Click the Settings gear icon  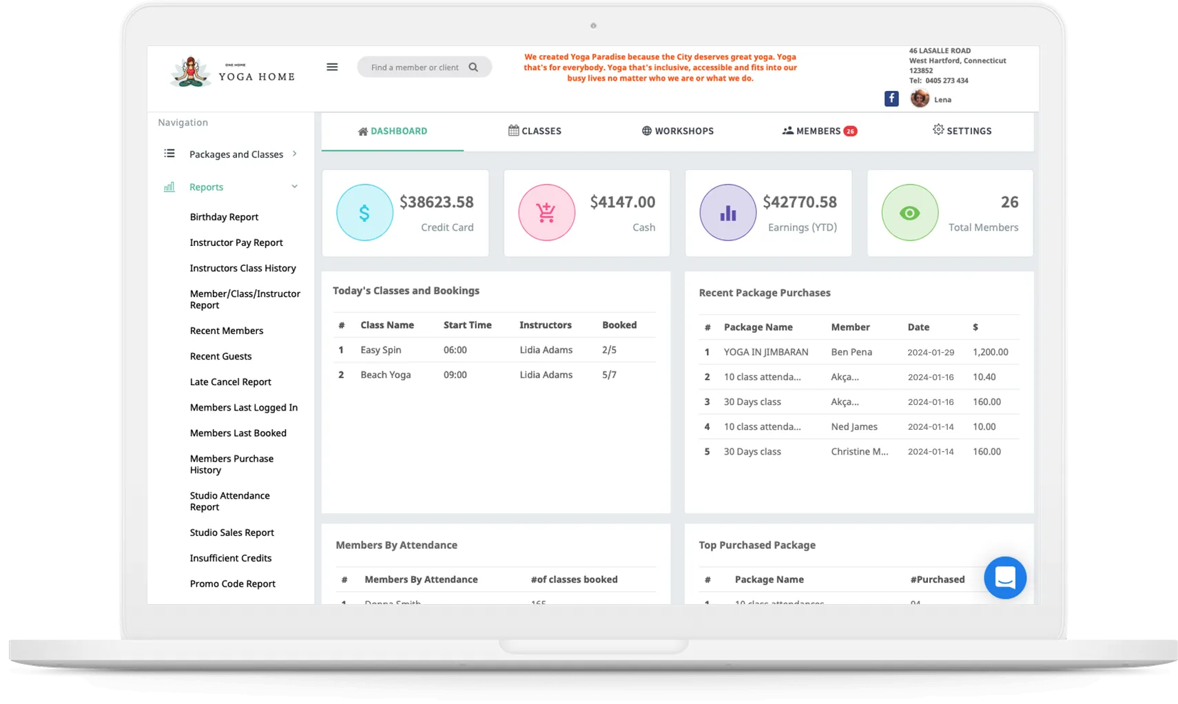[938, 130]
